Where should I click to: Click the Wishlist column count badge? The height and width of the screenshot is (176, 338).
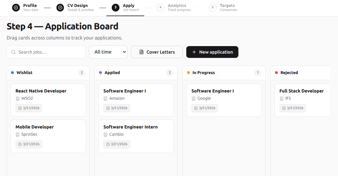click(82, 73)
